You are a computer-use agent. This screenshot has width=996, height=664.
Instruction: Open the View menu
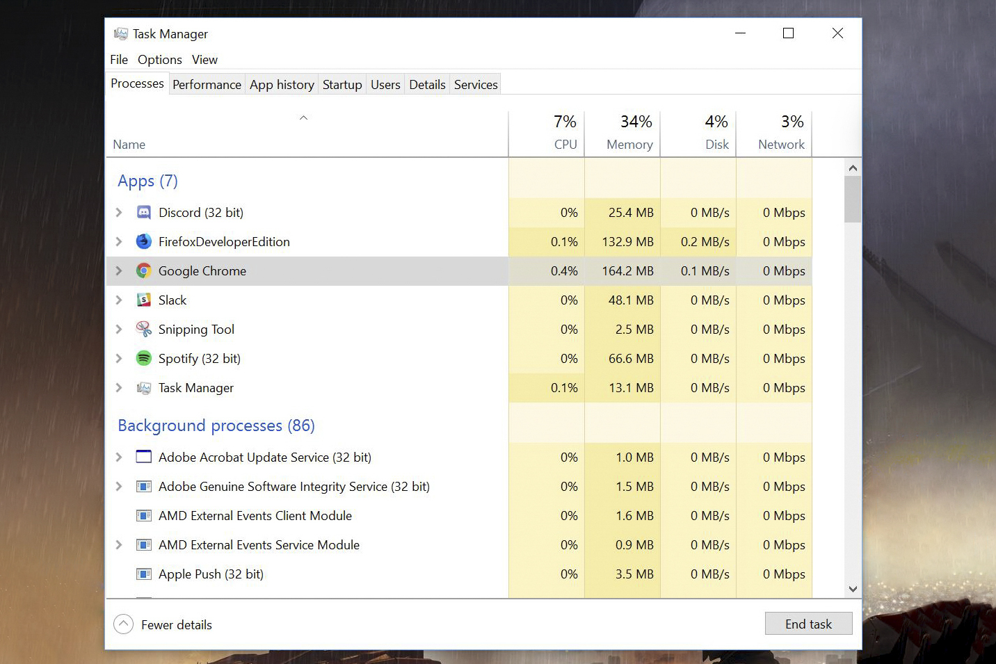(204, 60)
